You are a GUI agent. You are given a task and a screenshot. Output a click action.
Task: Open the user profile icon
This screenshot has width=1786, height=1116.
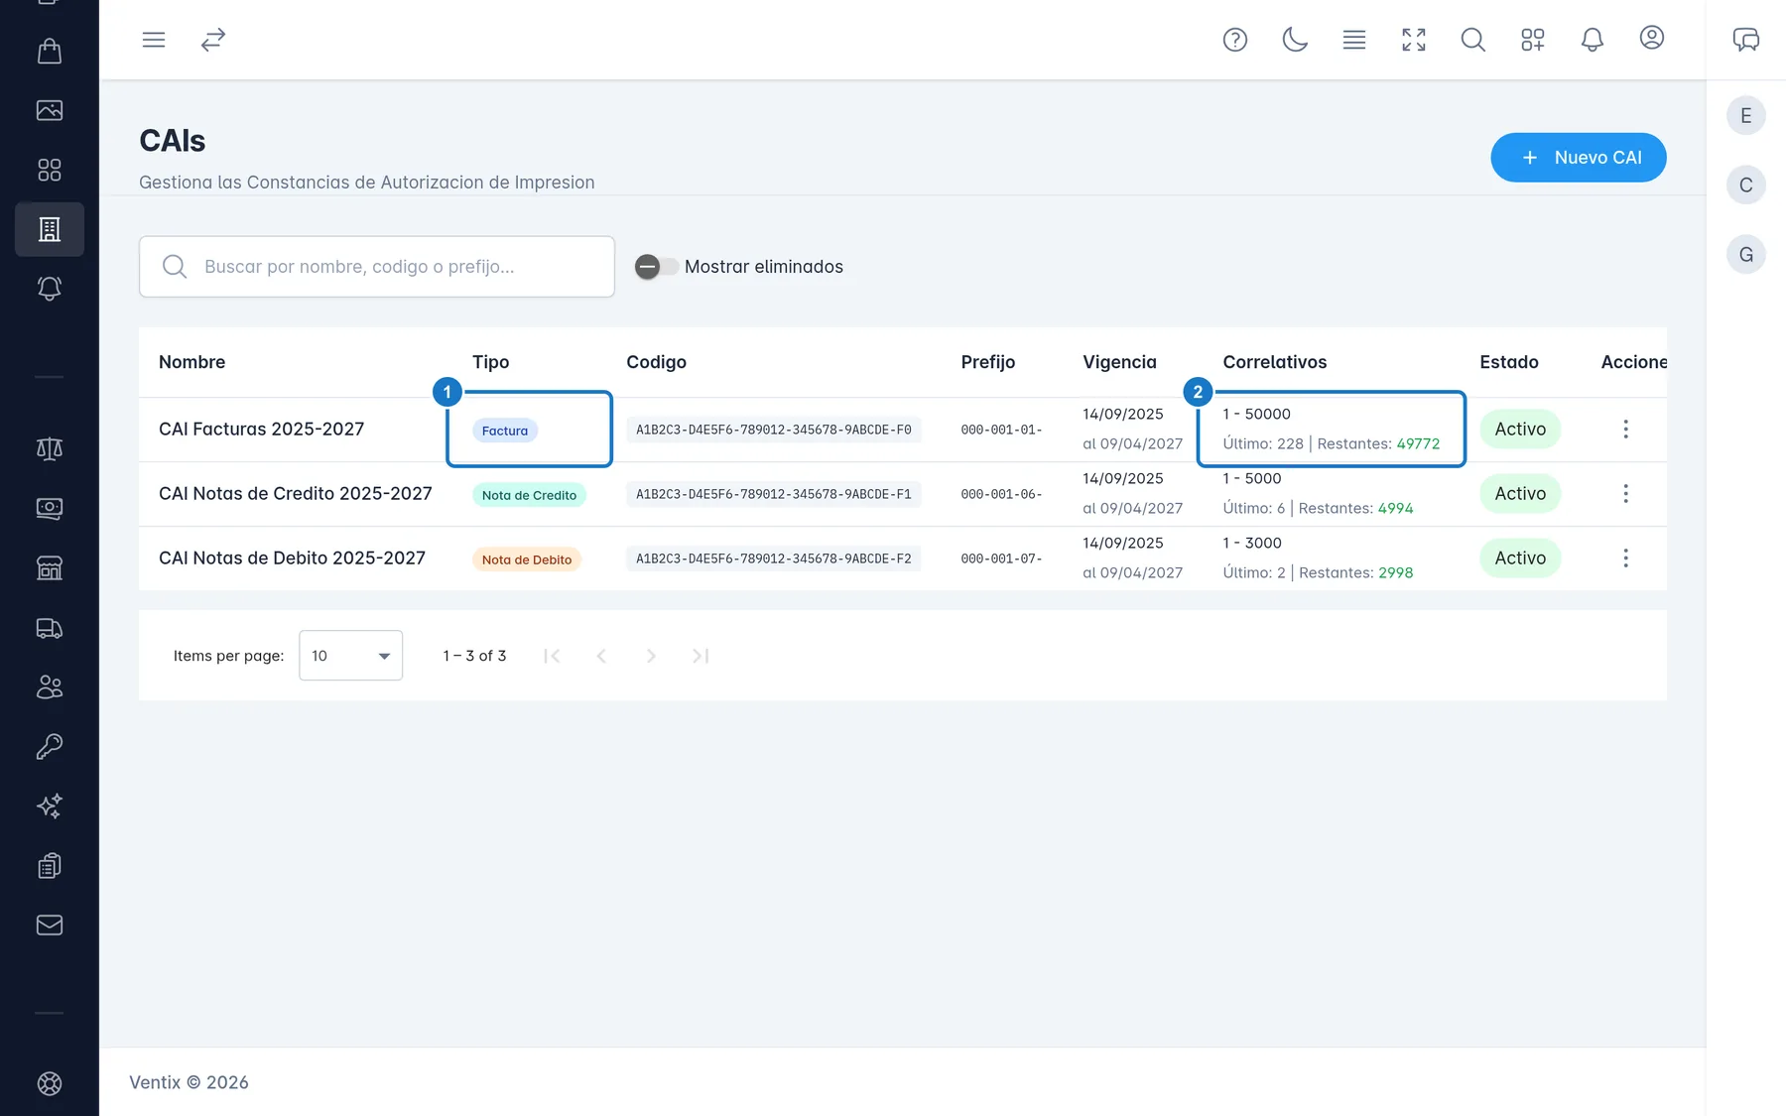[1652, 38]
